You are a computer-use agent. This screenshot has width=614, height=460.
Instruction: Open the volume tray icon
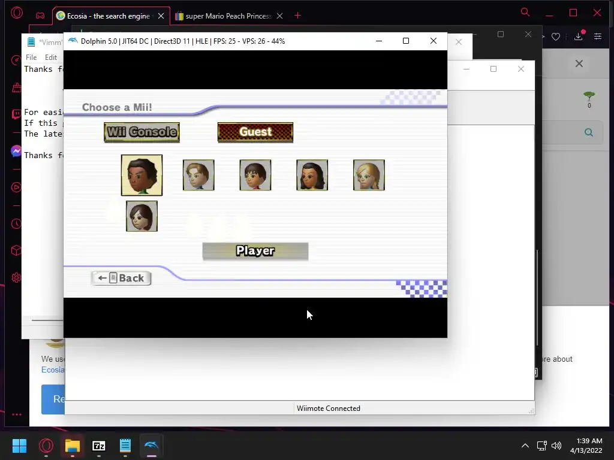[556, 446]
